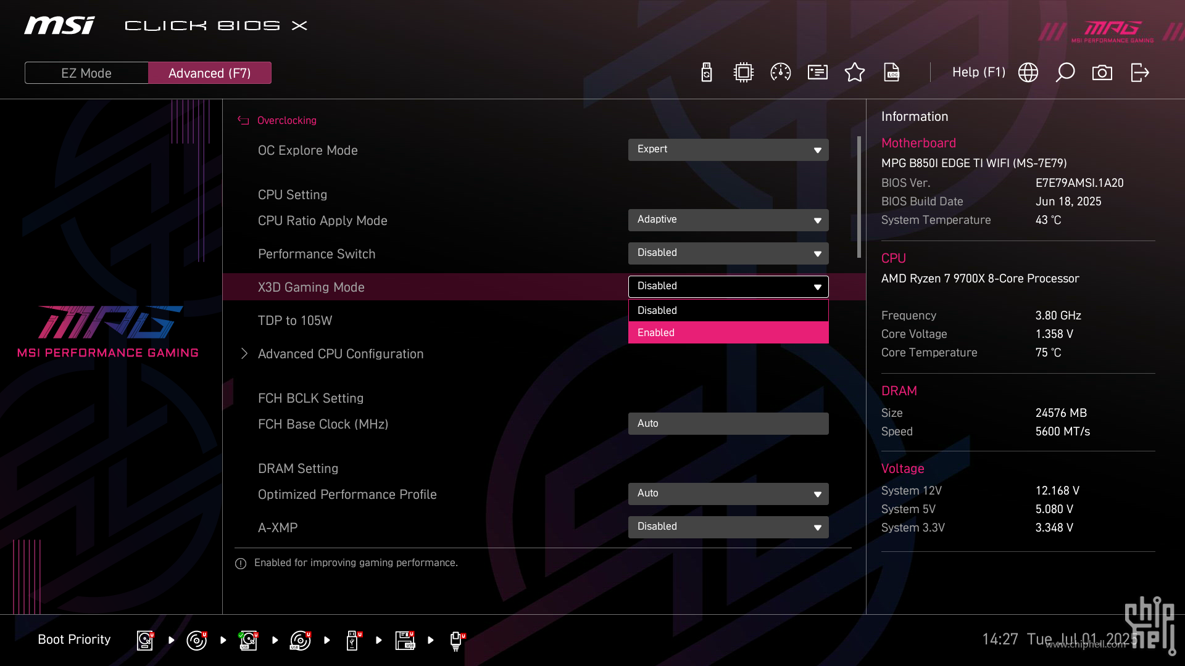This screenshot has width=1185, height=666.
Task: Select the FCH Base Clock (MHz) label
Action: click(x=323, y=424)
